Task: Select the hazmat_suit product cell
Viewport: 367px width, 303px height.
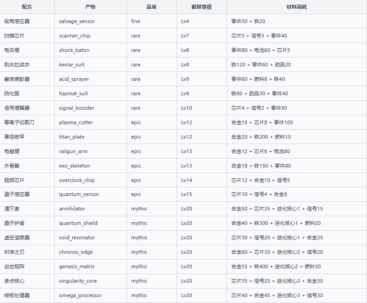Action: (90, 93)
